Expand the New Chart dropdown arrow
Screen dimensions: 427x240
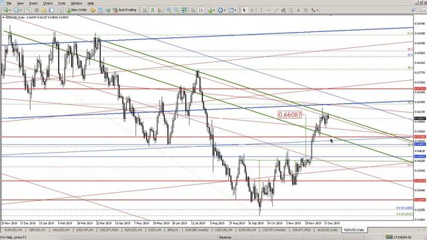pos(11,10)
